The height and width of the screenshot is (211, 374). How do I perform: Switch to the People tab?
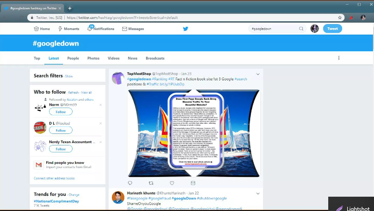coord(73,58)
